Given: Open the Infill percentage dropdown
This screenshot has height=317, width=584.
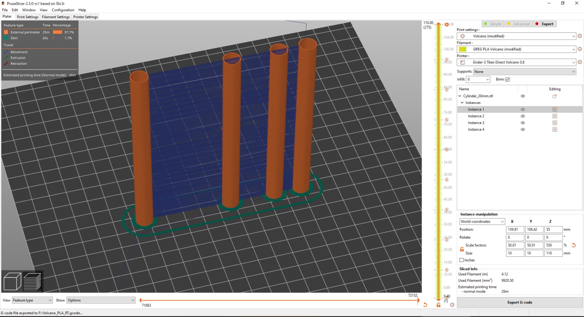Looking at the screenshot, I should (478, 79).
